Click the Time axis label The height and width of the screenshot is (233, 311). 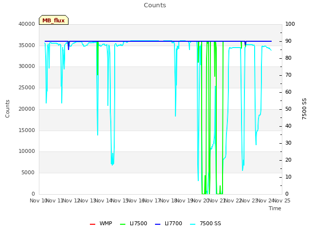point(275,208)
